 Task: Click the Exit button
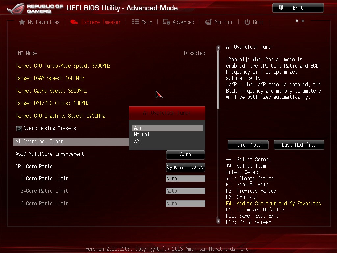click(298, 8)
